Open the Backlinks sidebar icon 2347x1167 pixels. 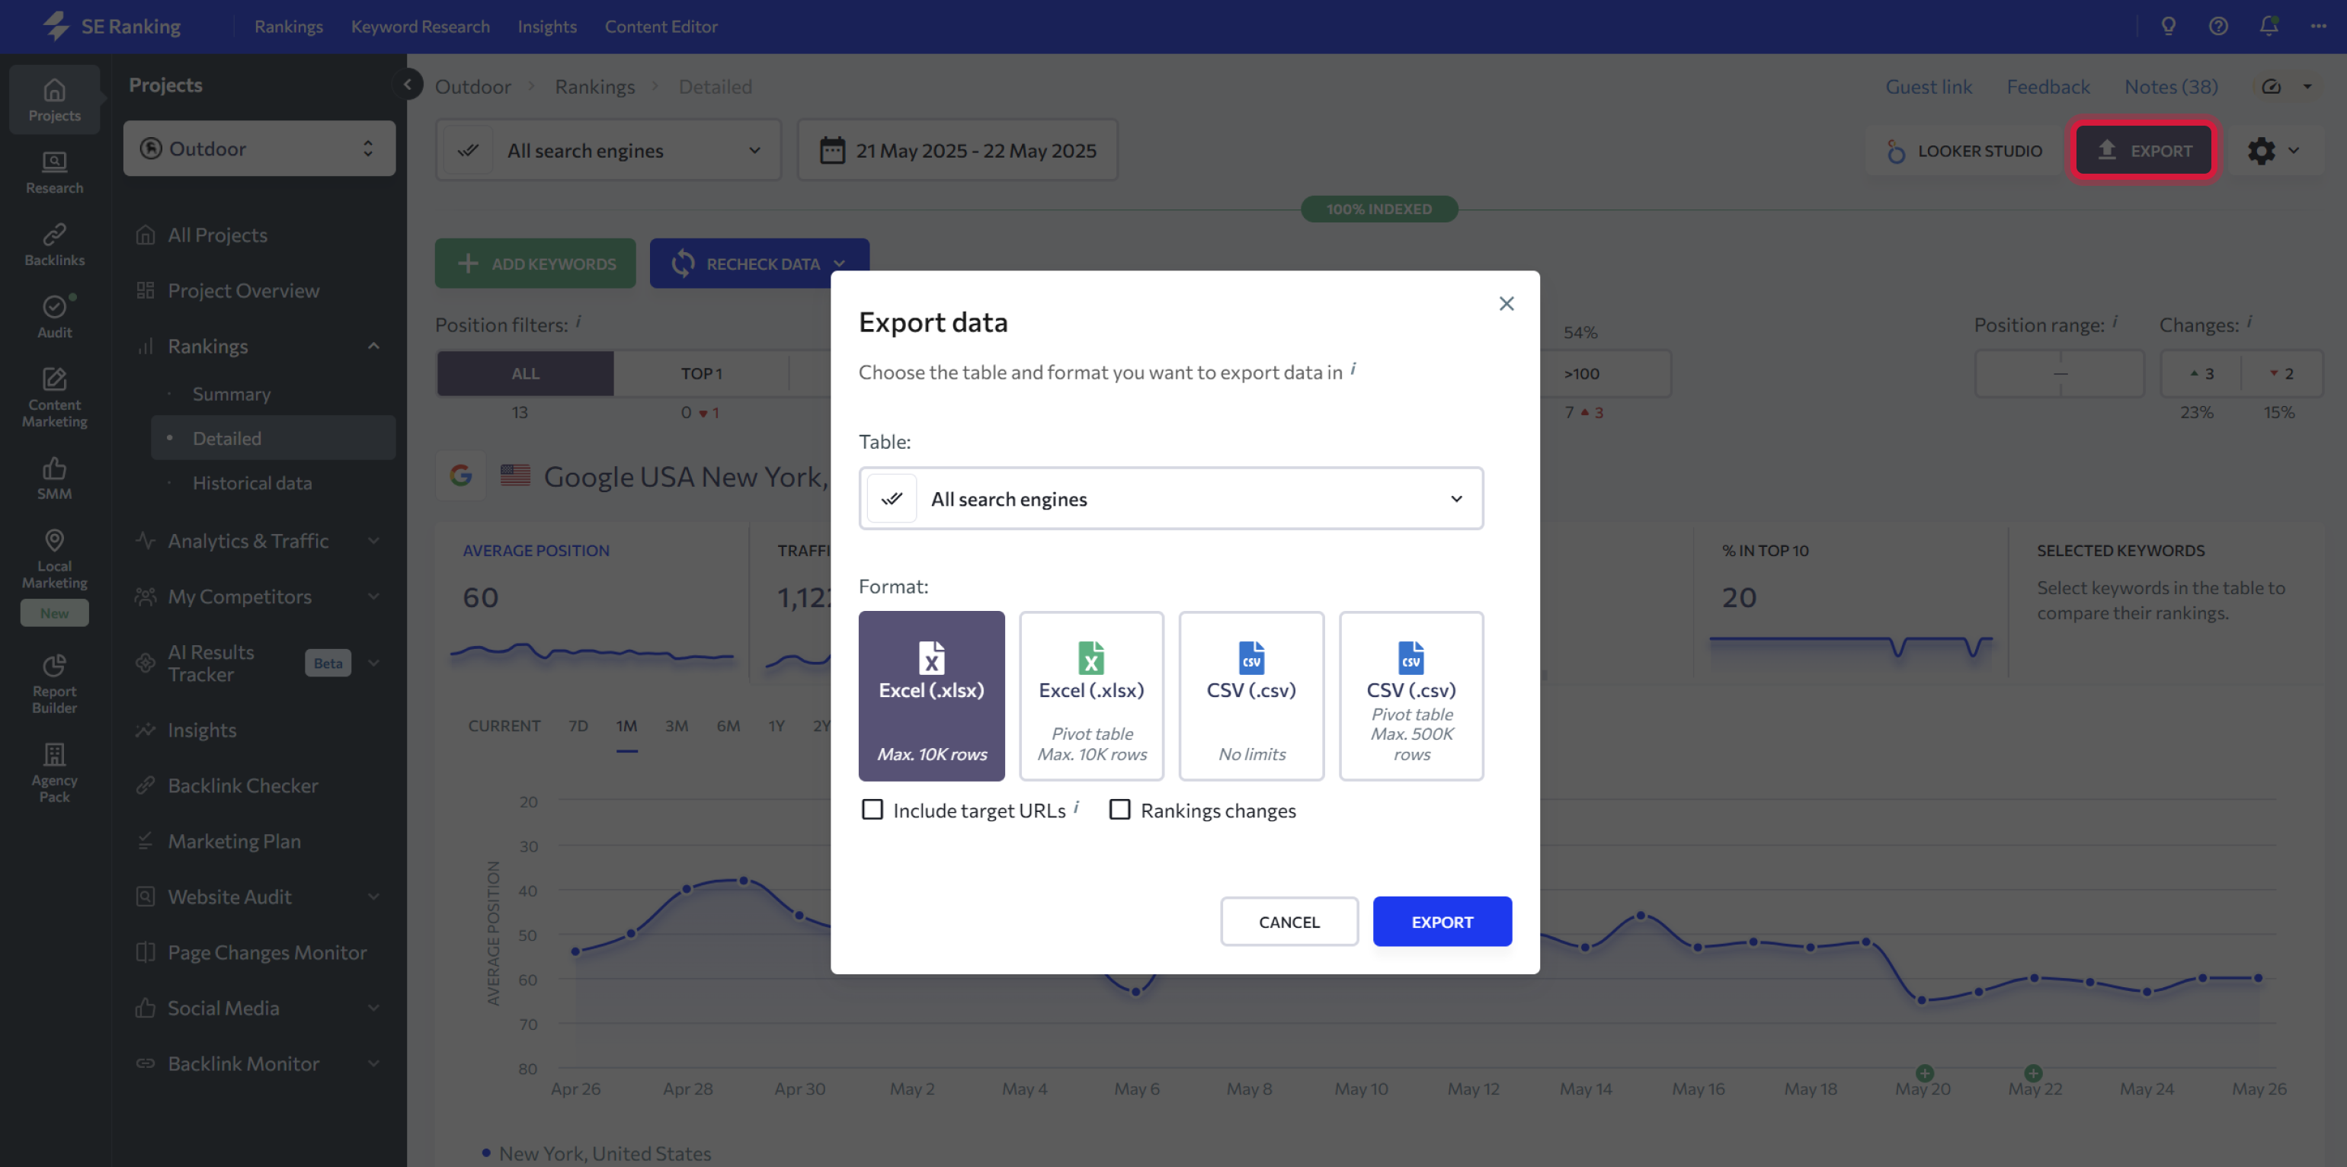[x=54, y=245]
